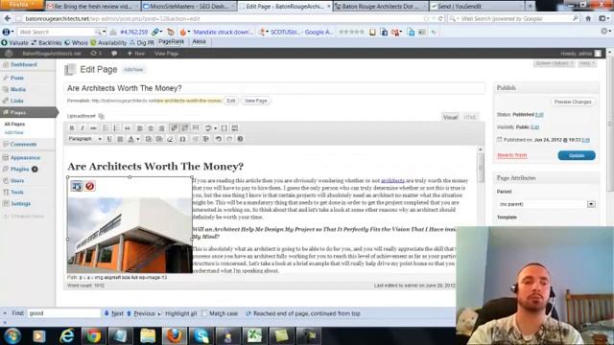
Task: Open Google Chrome from the taskbar
Action: point(94,336)
